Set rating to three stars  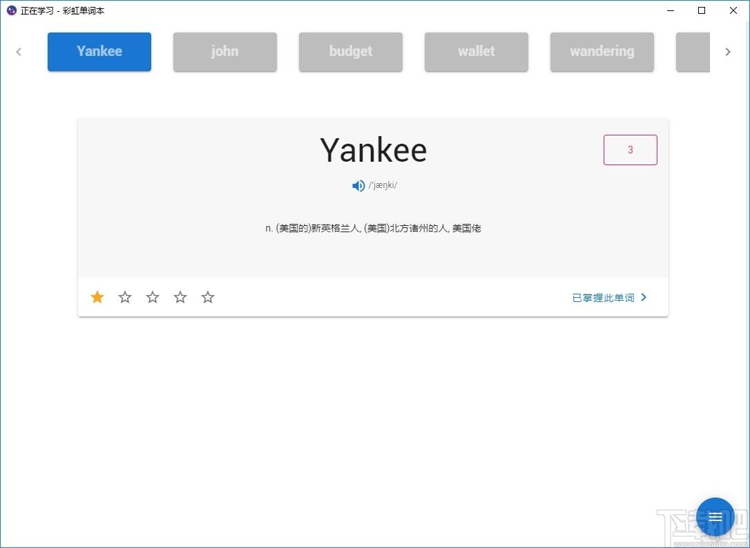click(153, 297)
